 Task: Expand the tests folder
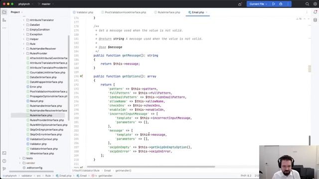point(20,158)
